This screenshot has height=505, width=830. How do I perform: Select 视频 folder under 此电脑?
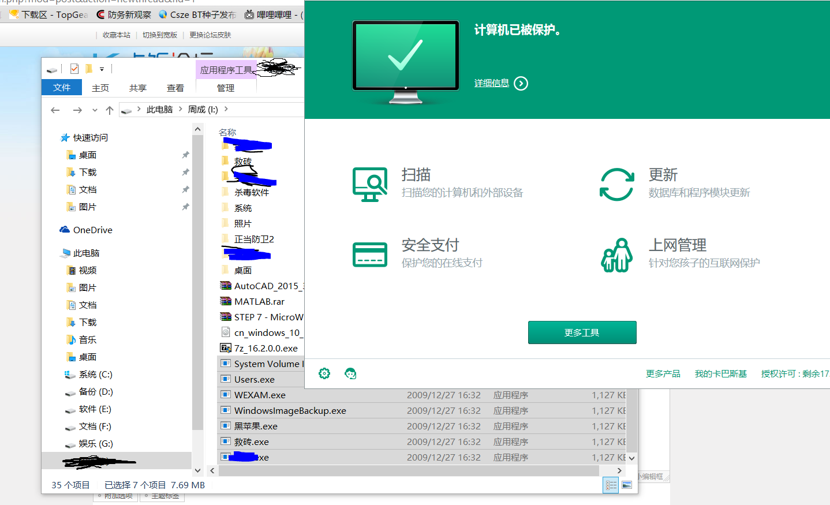[81, 270]
